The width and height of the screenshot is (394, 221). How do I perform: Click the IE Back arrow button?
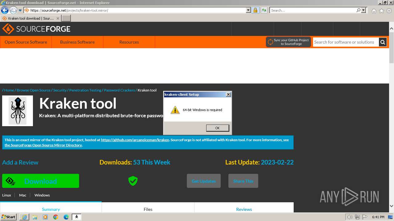point(5,10)
